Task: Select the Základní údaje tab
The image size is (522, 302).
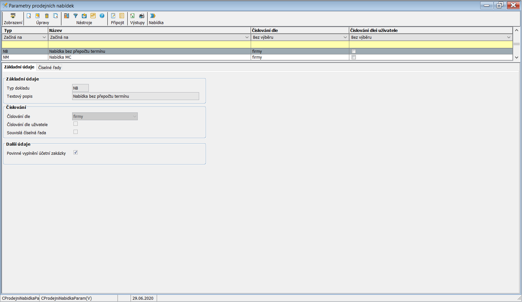Action: [x=19, y=67]
